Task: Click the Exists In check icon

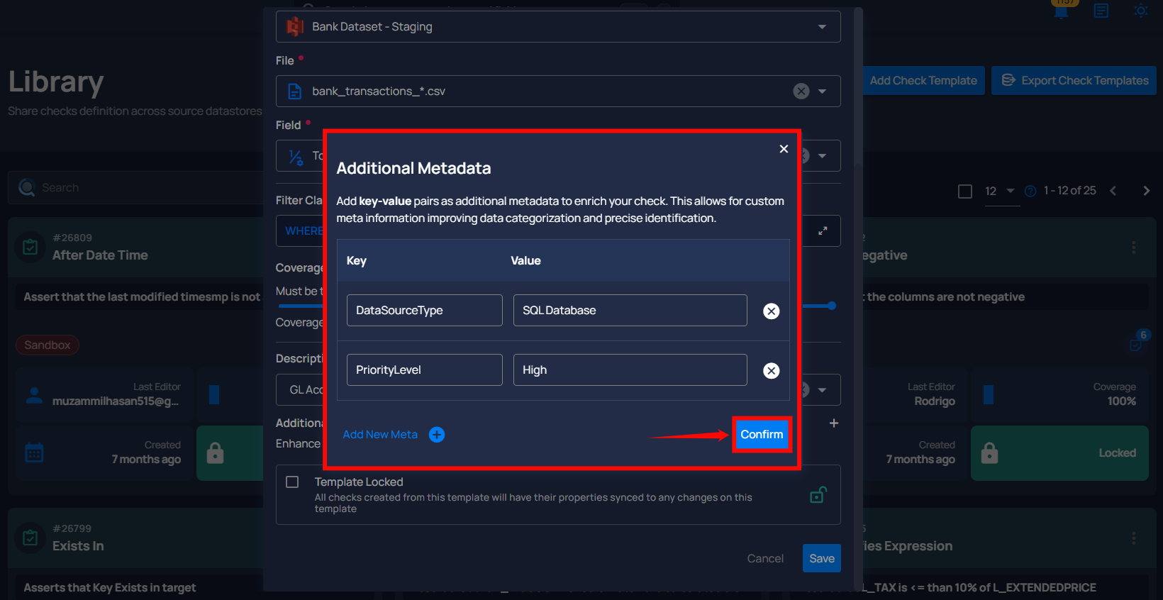Action: 30,538
